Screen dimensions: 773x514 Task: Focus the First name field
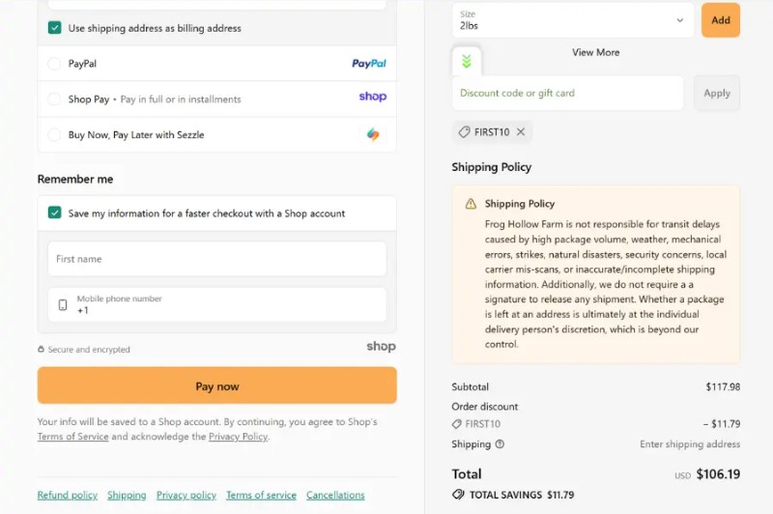pos(216,259)
